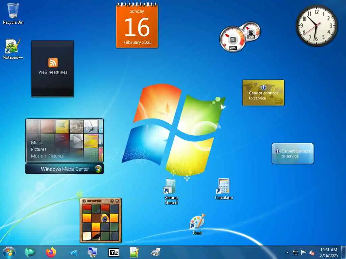Shuffle the picture puzzle with the solve/shuffle icon
346x259 pixels.
[x=117, y=201]
